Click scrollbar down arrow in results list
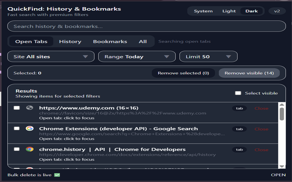 click(282, 167)
